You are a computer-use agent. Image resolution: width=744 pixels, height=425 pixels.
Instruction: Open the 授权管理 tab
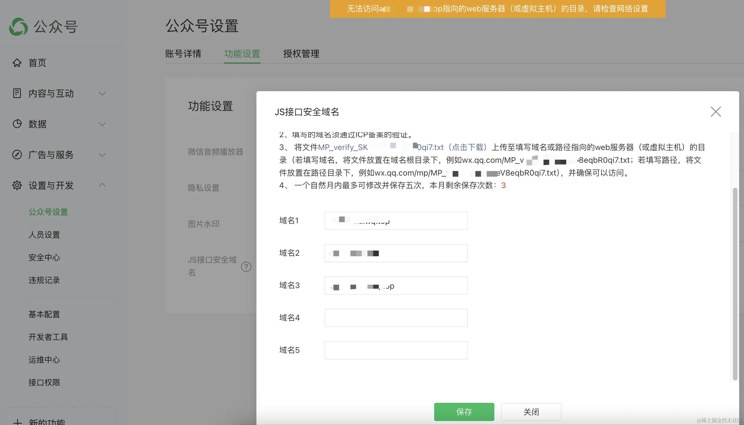click(301, 54)
